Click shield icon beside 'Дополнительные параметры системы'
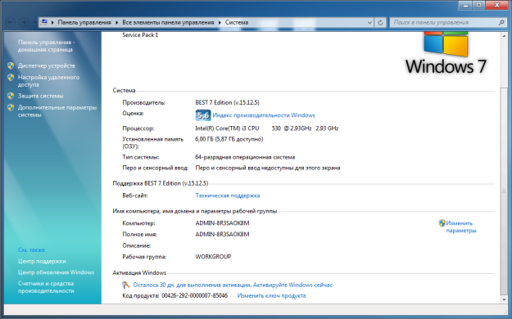 coord(11,108)
